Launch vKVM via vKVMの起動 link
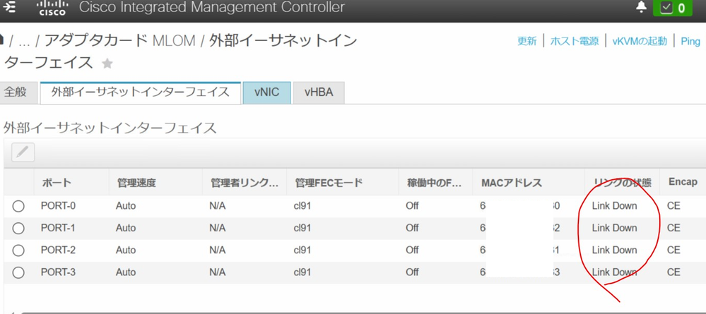This screenshot has width=706, height=314. tap(640, 42)
